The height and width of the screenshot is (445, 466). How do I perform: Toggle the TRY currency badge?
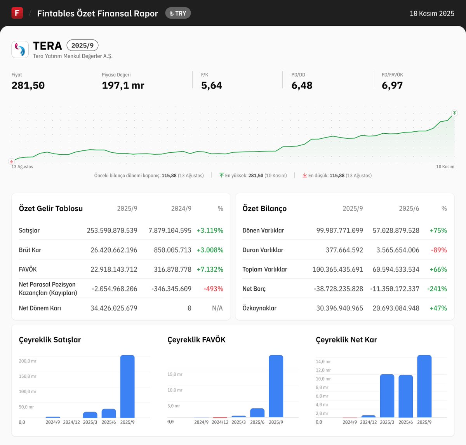(178, 13)
